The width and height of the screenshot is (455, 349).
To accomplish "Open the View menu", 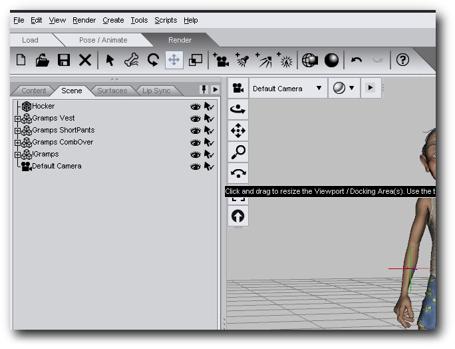I will pyautogui.click(x=57, y=21).
